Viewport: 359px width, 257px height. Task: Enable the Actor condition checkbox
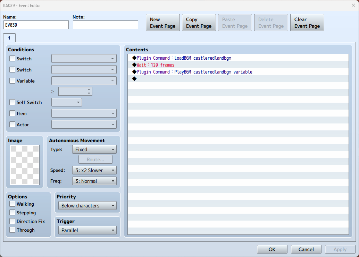[12, 125]
